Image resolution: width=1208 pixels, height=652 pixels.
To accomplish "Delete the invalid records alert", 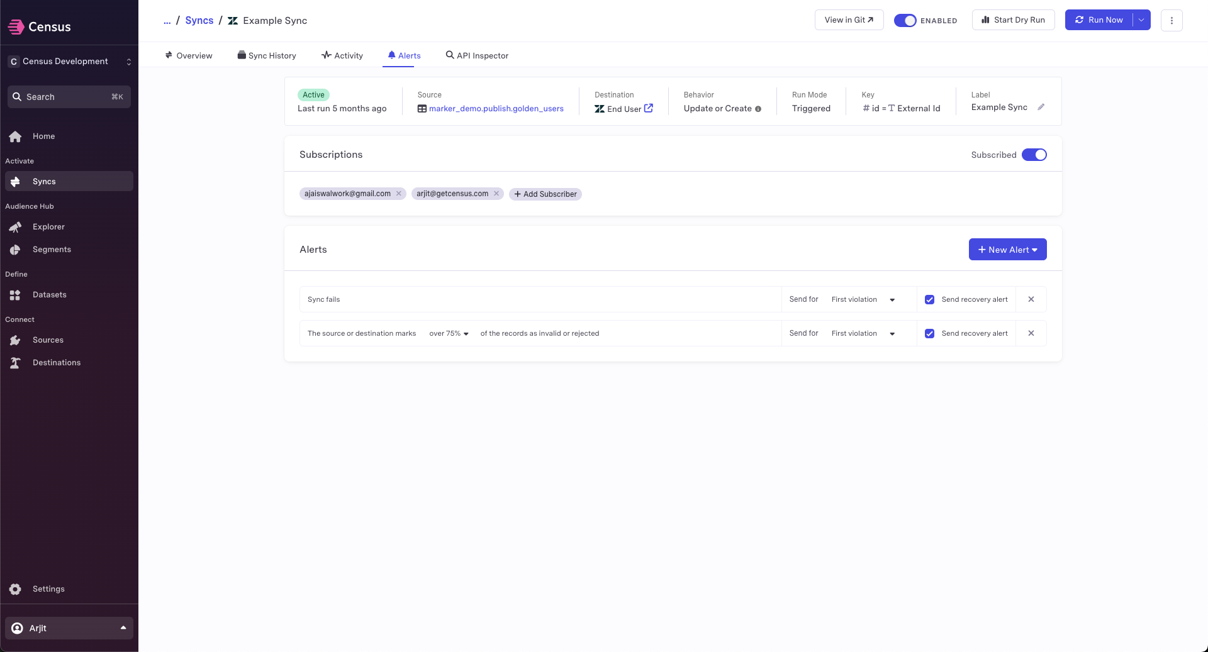I will 1031,333.
